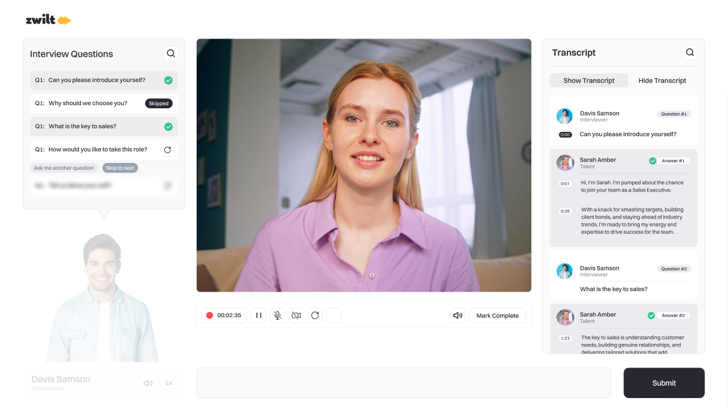This screenshot has height=408, width=728.
Task: Click the answer text input field
Action: pyautogui.click(x=403, y=383)
